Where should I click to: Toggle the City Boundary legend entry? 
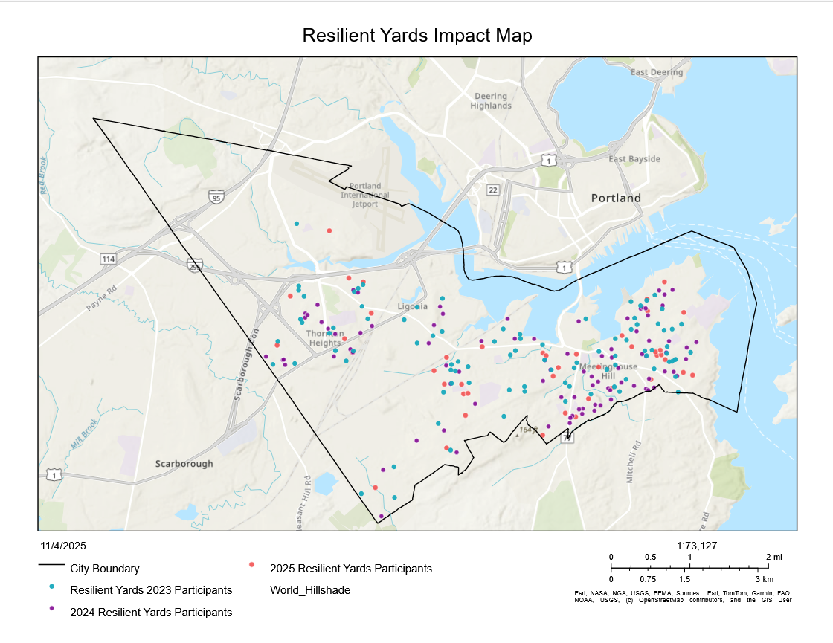coord(106,569)
